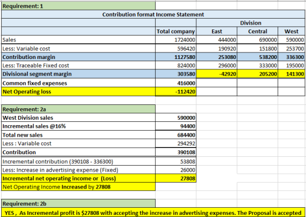Click the 'Divisional segment margin' row label
This screenshot has width=306, height=217.
tap(79, 74)
